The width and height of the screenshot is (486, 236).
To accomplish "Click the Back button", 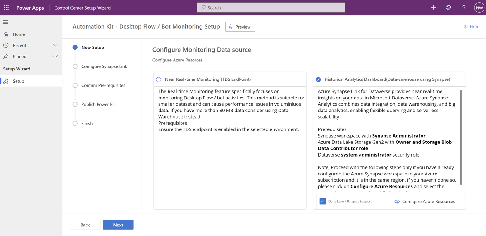I will pos(85,225).
